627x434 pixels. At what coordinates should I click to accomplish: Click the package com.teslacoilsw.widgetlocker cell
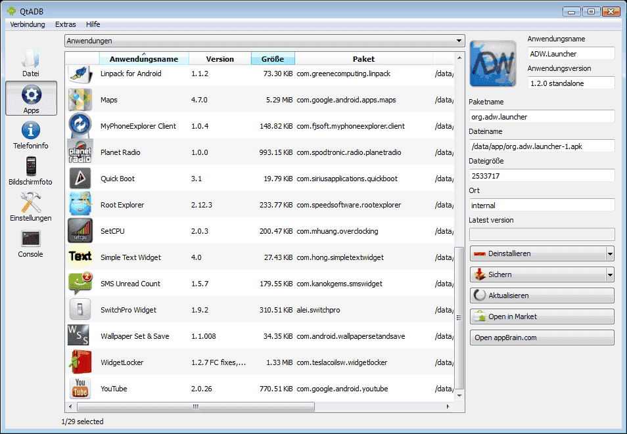click(342, 362)
